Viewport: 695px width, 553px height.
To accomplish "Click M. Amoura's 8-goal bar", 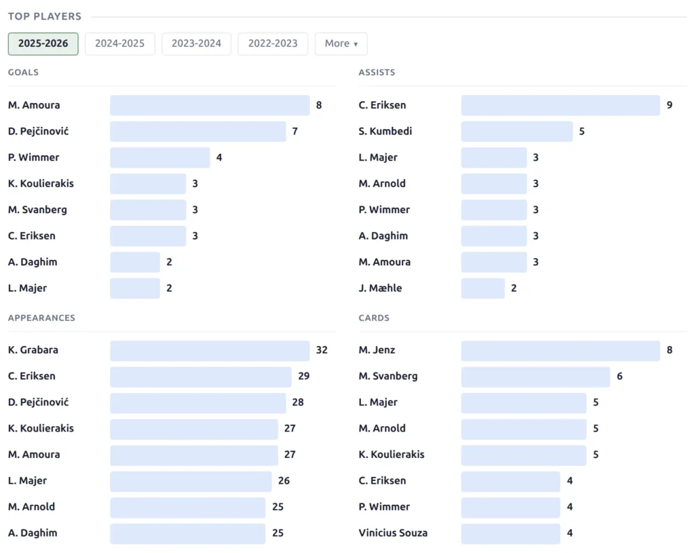I will point(210,105).
